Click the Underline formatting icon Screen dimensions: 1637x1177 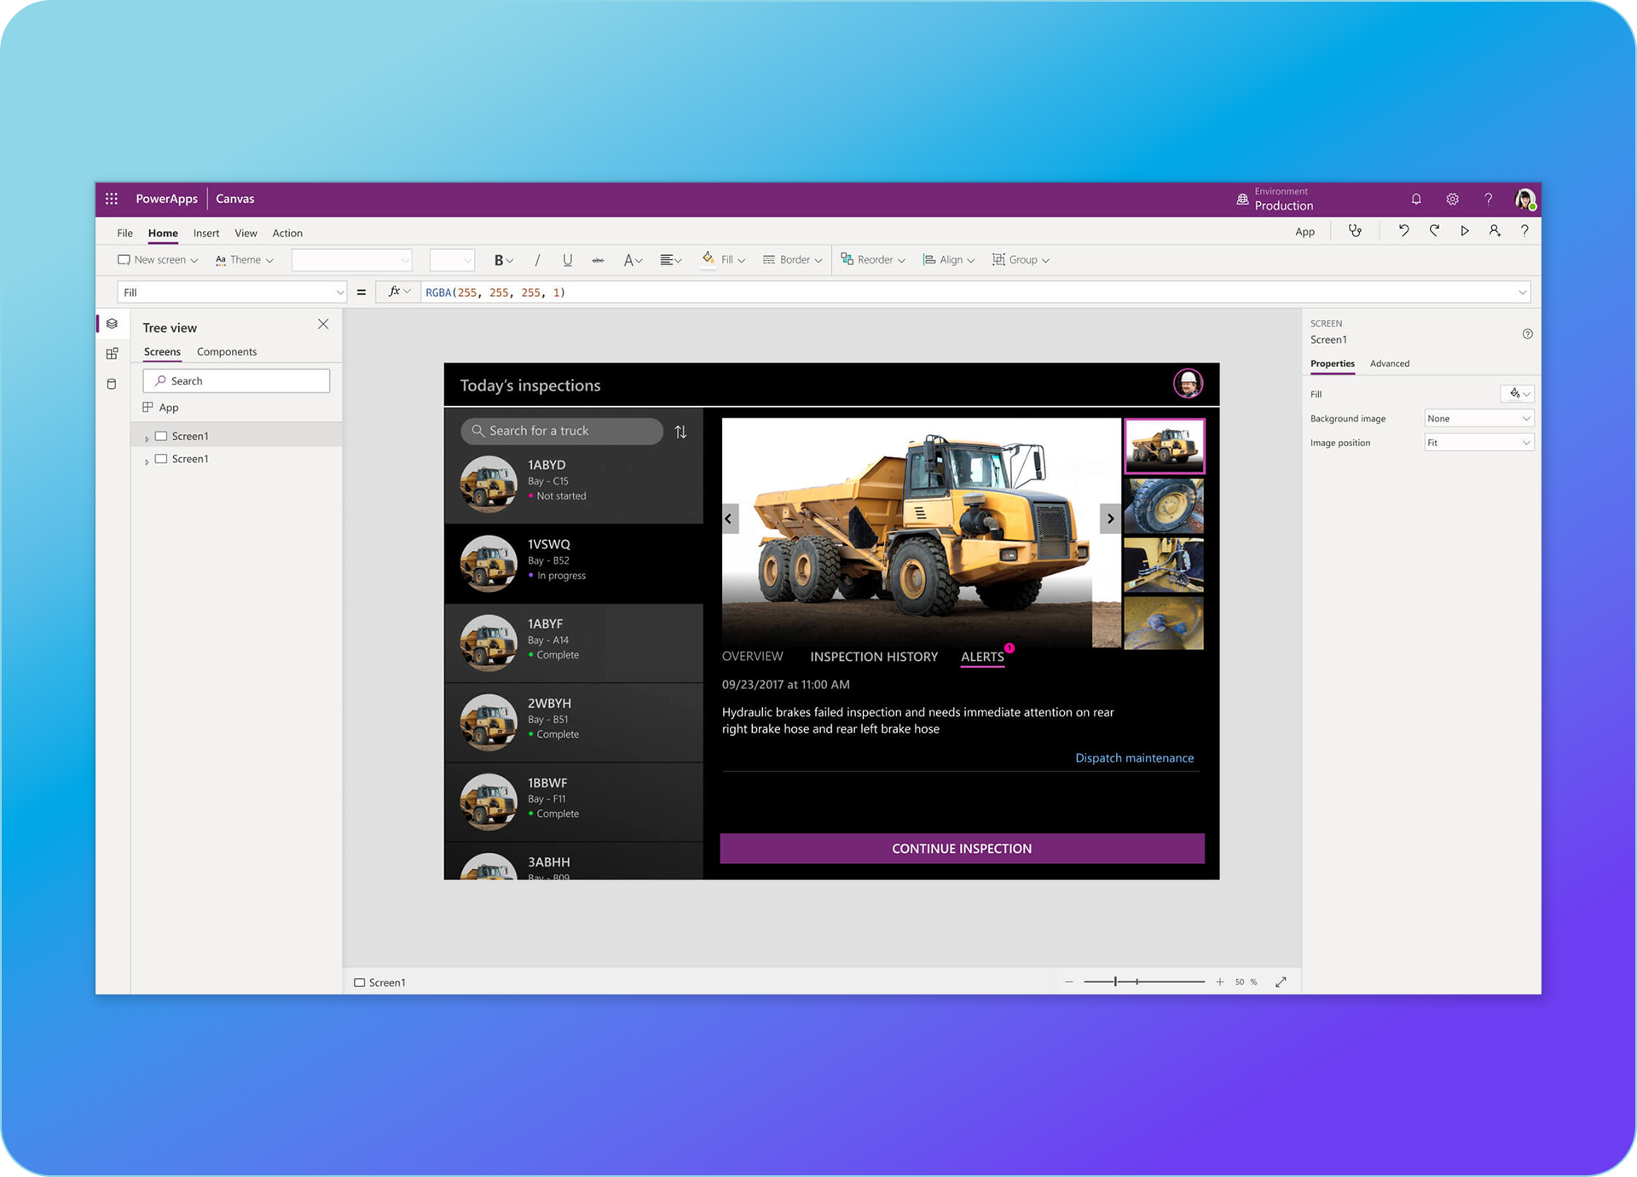point(568,260)
